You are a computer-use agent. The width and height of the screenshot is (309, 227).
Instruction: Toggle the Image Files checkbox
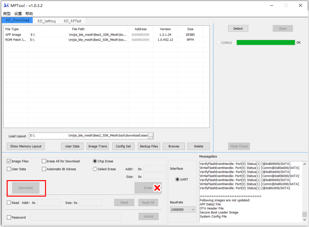pyautogui.click(x=9, y=161)
